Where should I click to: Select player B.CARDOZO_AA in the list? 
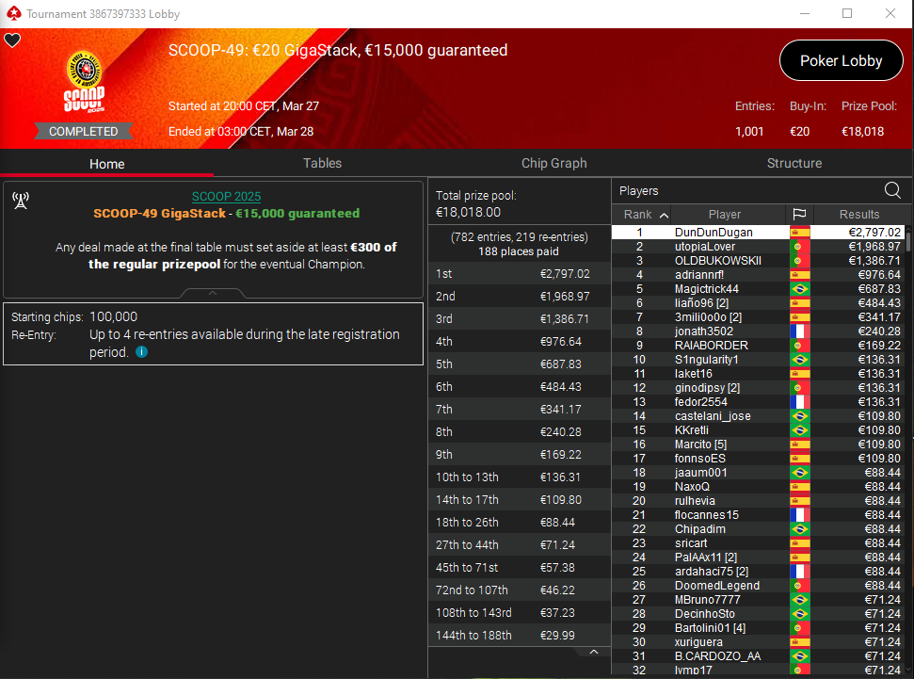pyautogui.click(x=758, y=656)
